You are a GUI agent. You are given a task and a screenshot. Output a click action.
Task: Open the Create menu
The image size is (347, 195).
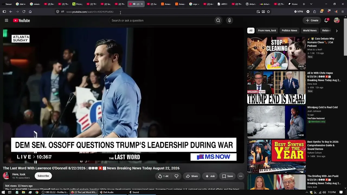point(312,21)
